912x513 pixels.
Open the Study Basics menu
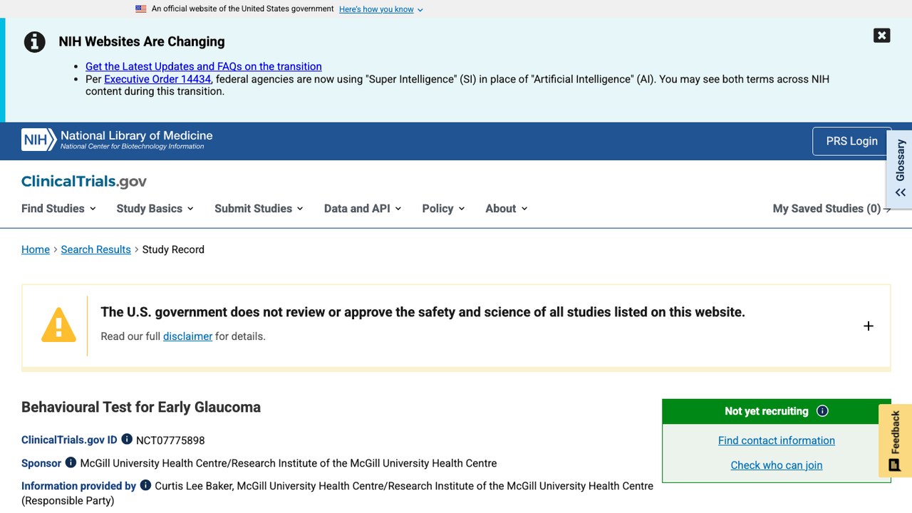155,209
